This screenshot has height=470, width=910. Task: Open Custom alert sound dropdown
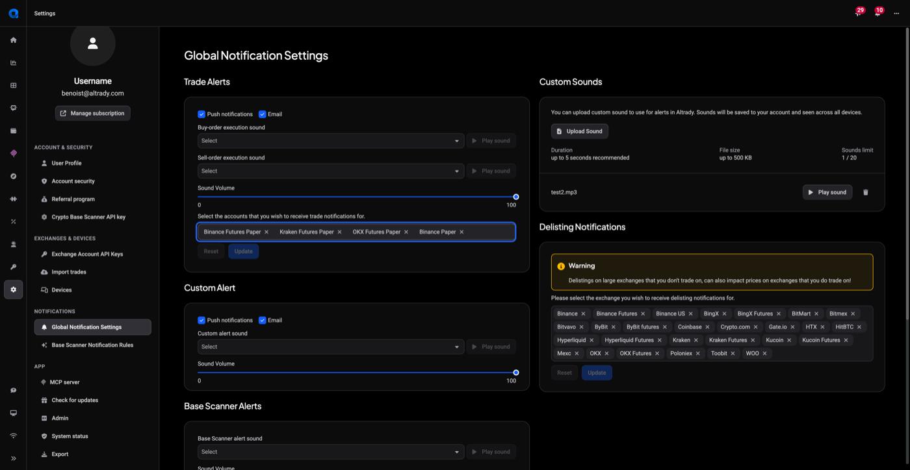(x=331, y=347)
